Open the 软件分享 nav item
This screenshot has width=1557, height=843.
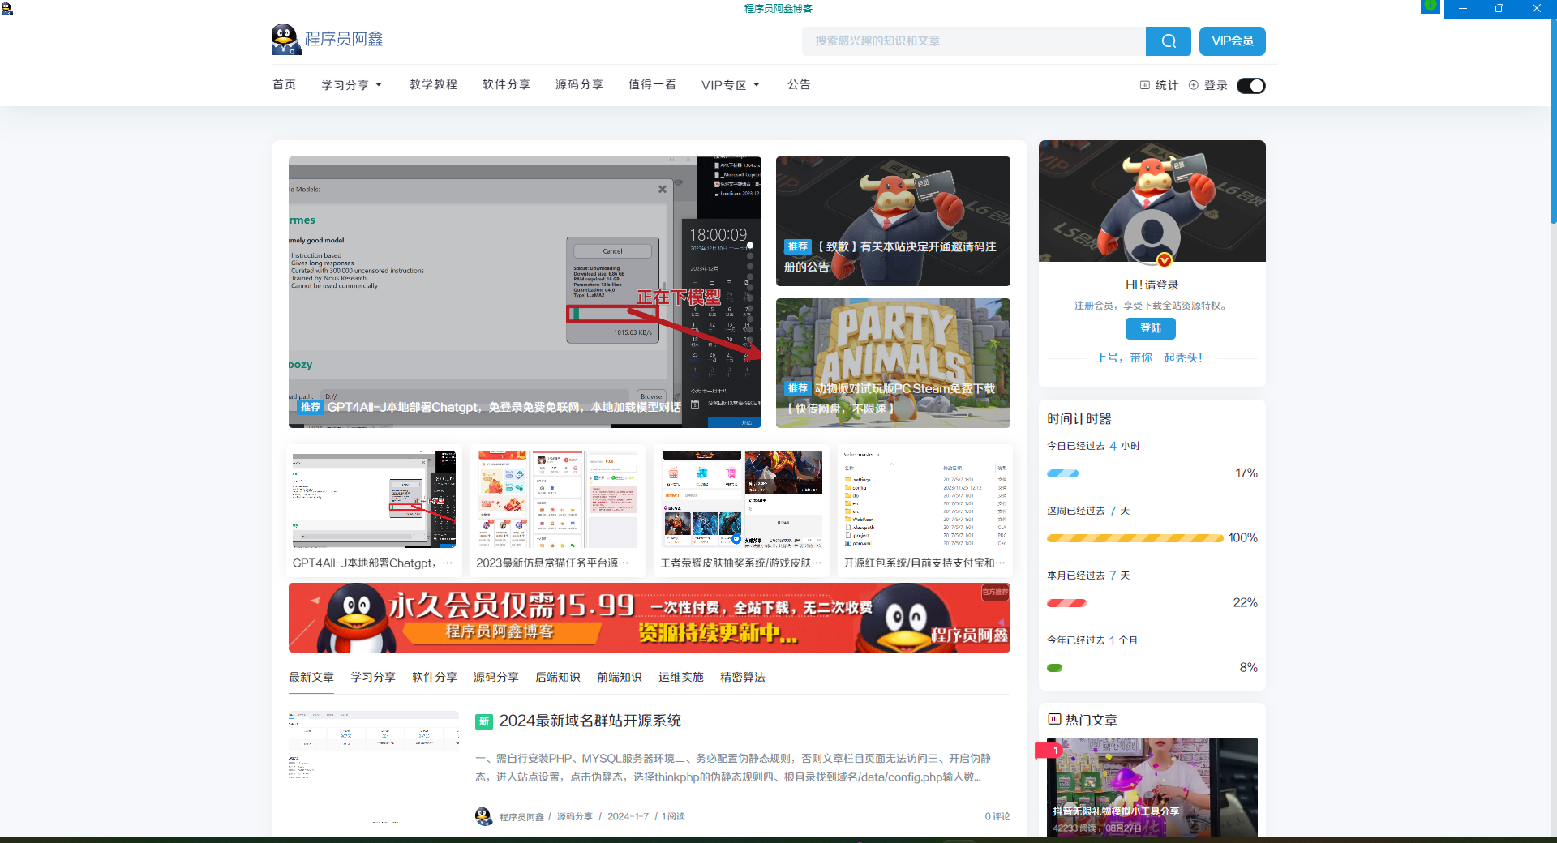click(507, 85)
